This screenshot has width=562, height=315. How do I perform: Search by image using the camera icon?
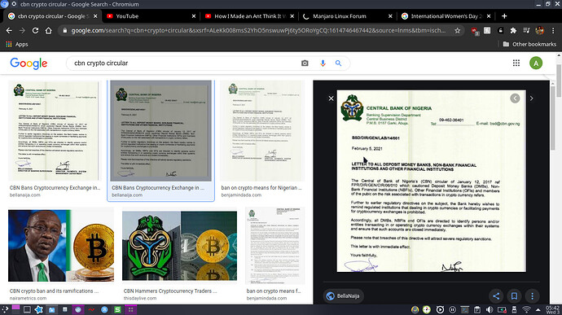pos(305,63)
